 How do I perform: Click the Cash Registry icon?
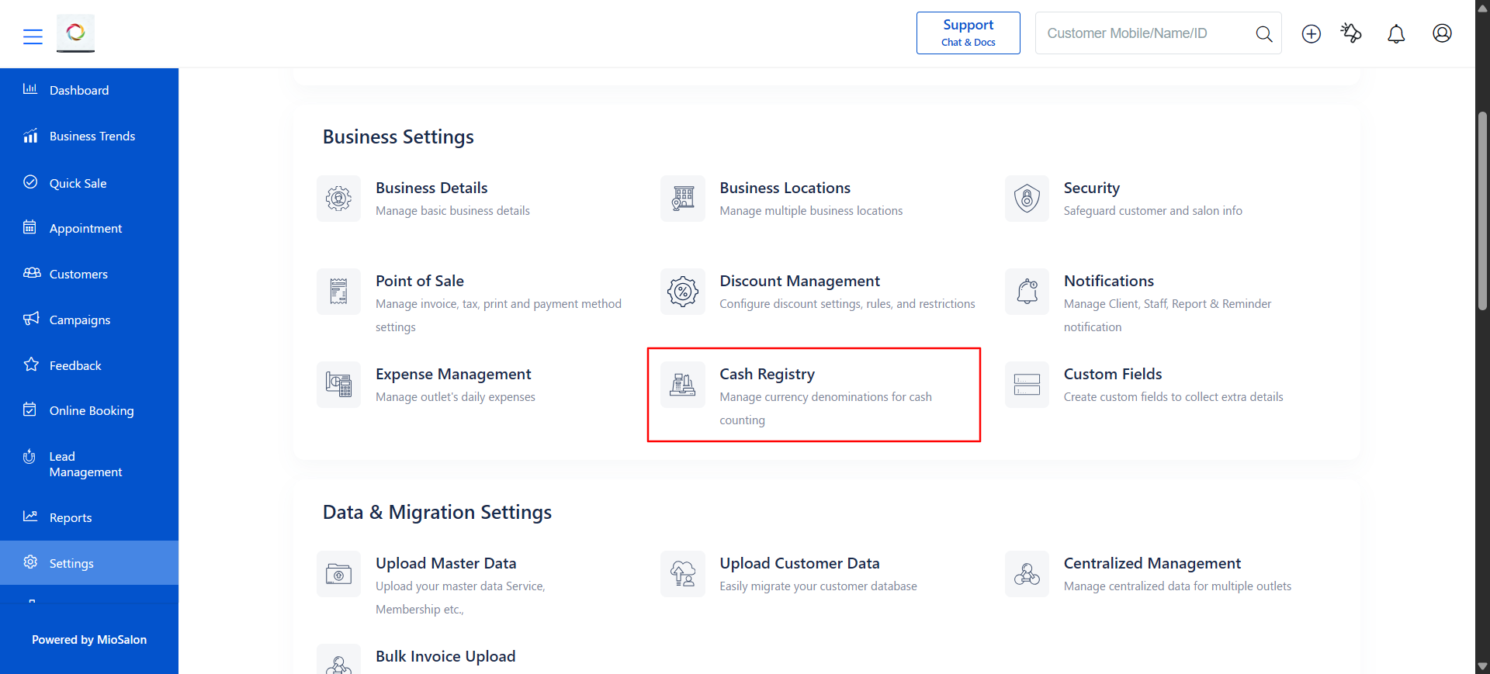point(683,385)
